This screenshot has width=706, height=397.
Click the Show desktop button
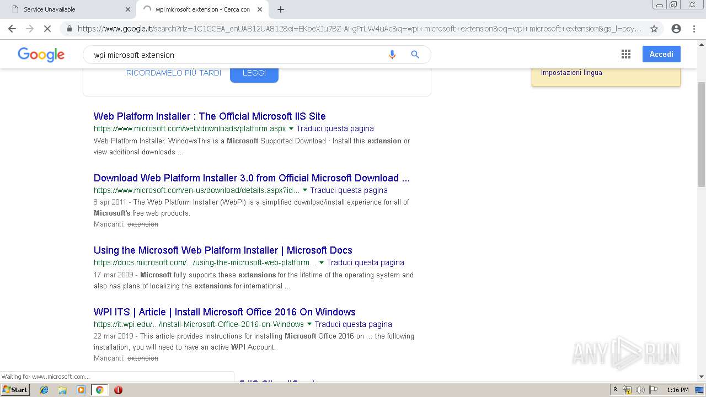[x=700, y=390]
